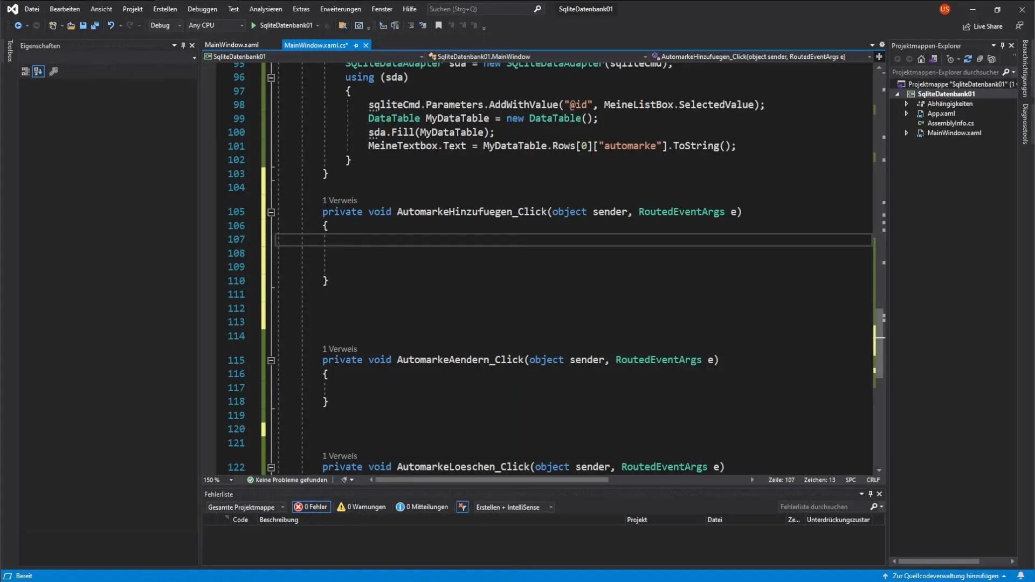Toggle pin on Projektmappen-Explorer panel

tap(1002, 46)
